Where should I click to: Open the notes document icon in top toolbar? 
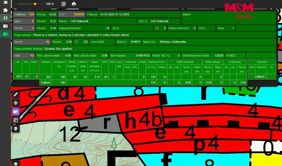(x=63, y=4)
